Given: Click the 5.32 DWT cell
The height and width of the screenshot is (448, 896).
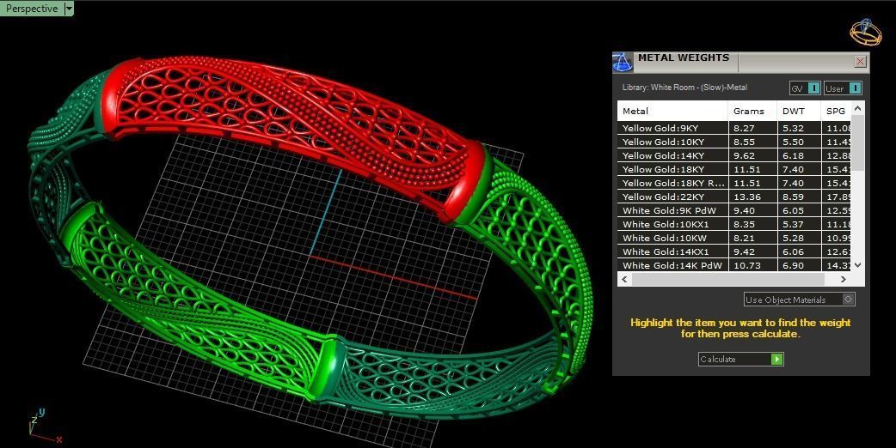Looking at the screenshot, I should click(x=799, y=128).
